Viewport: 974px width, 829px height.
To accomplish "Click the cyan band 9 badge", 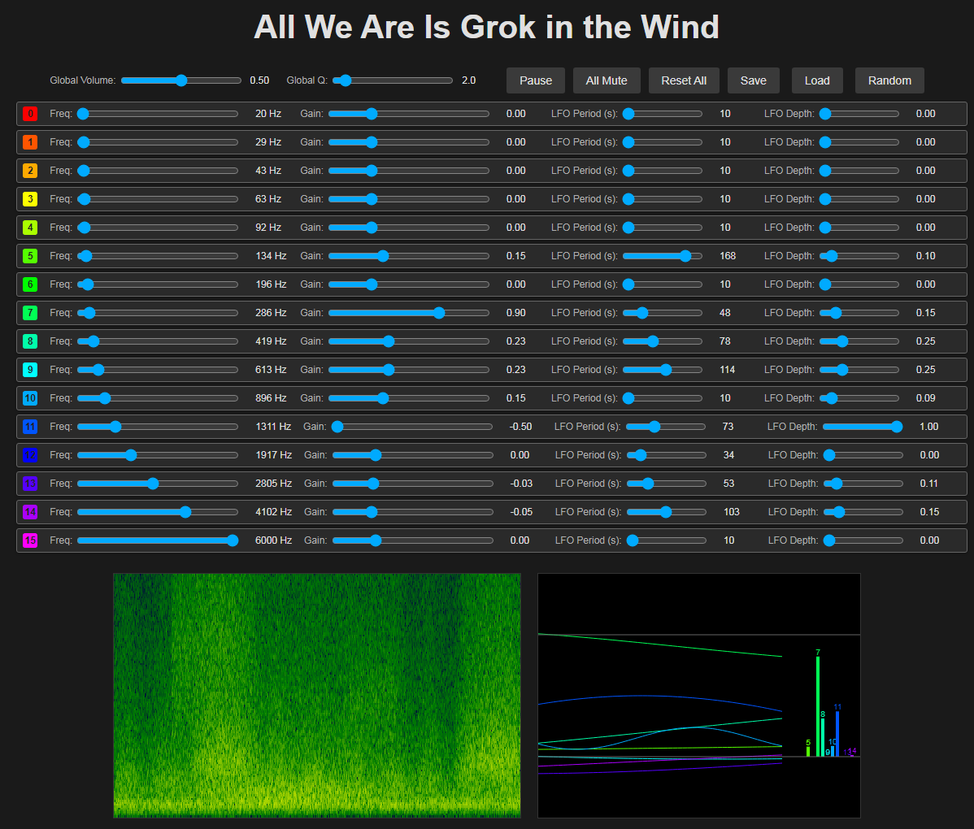I will tap(30, 370).
